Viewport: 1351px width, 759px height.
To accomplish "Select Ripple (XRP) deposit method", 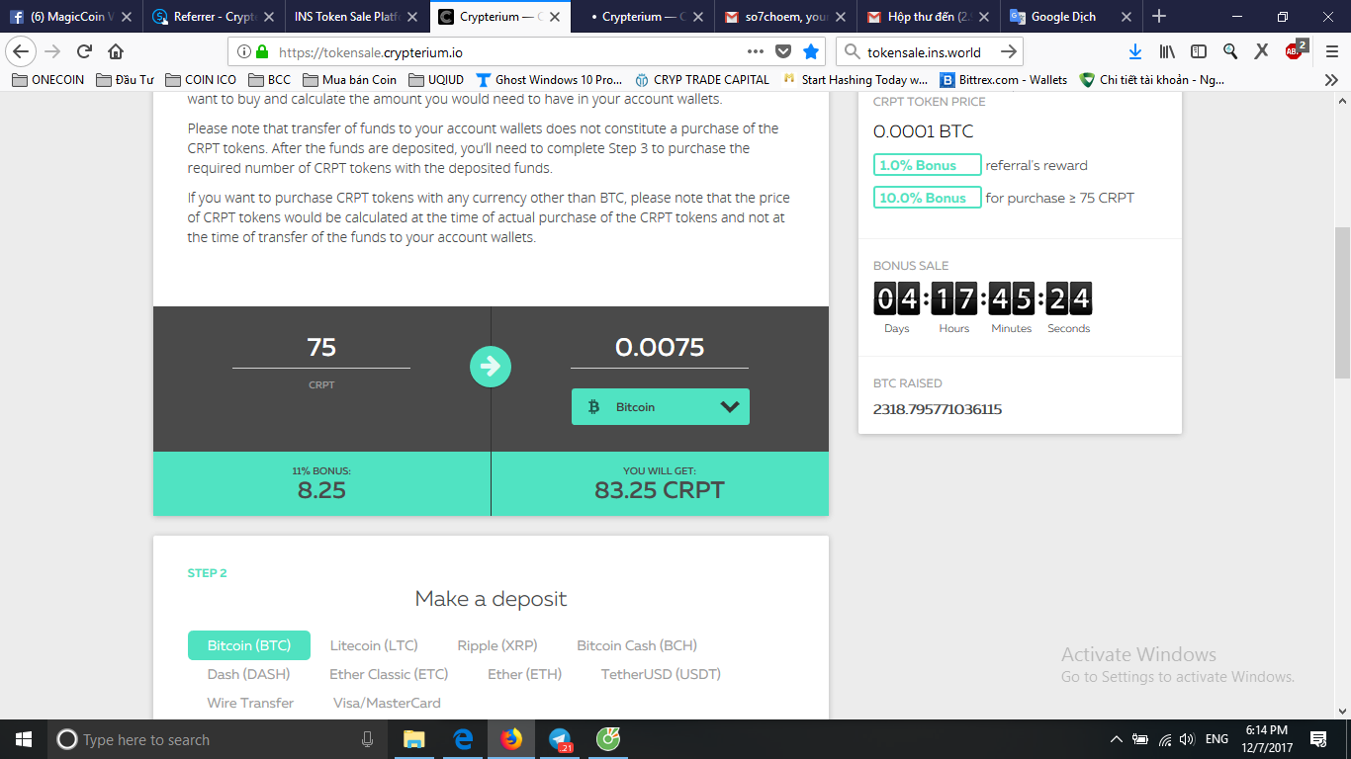I will tap(497, 645).
